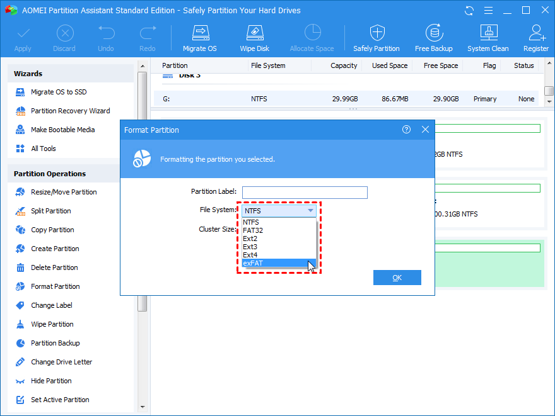Confirm formatting with the OK button

pos(397,278)
